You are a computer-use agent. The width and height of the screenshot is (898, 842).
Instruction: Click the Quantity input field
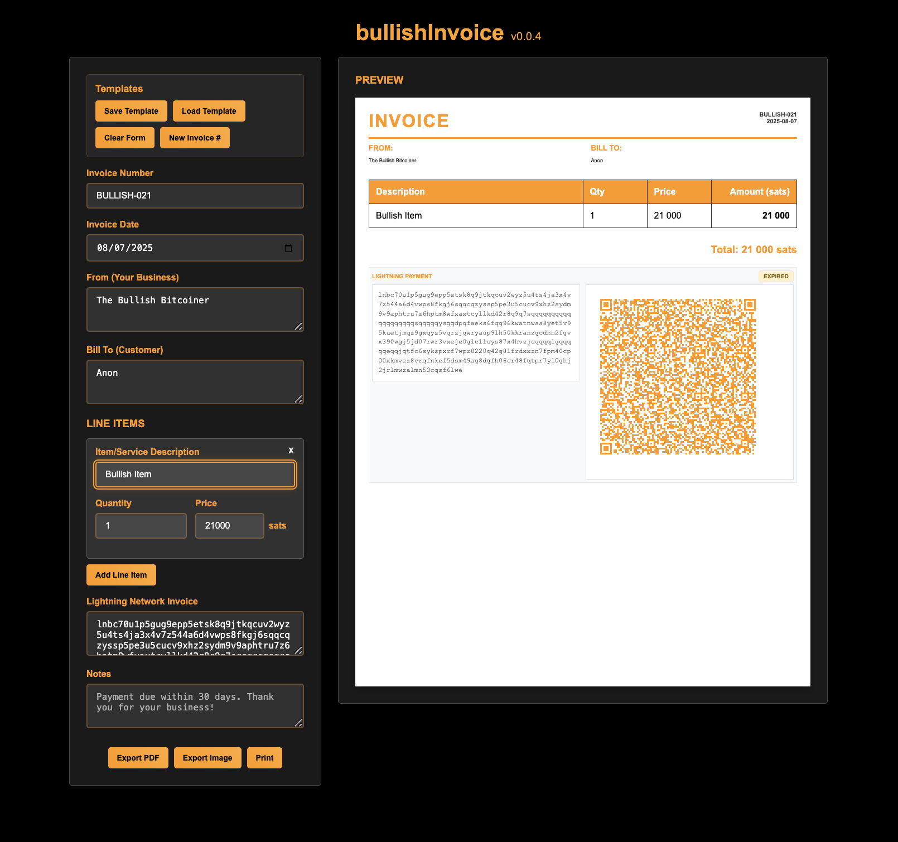(141, 526)
